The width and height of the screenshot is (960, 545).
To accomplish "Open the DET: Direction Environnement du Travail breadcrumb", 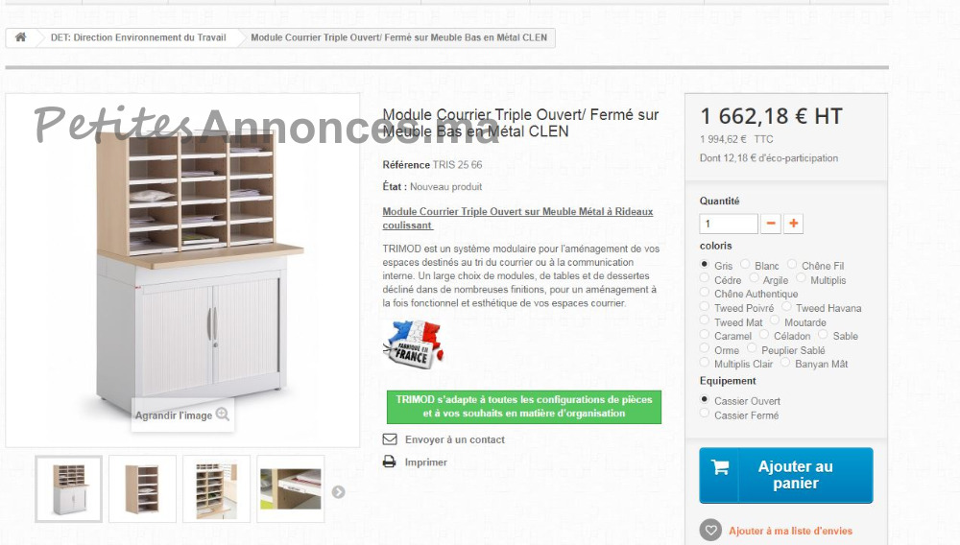I will pos(138,37).
